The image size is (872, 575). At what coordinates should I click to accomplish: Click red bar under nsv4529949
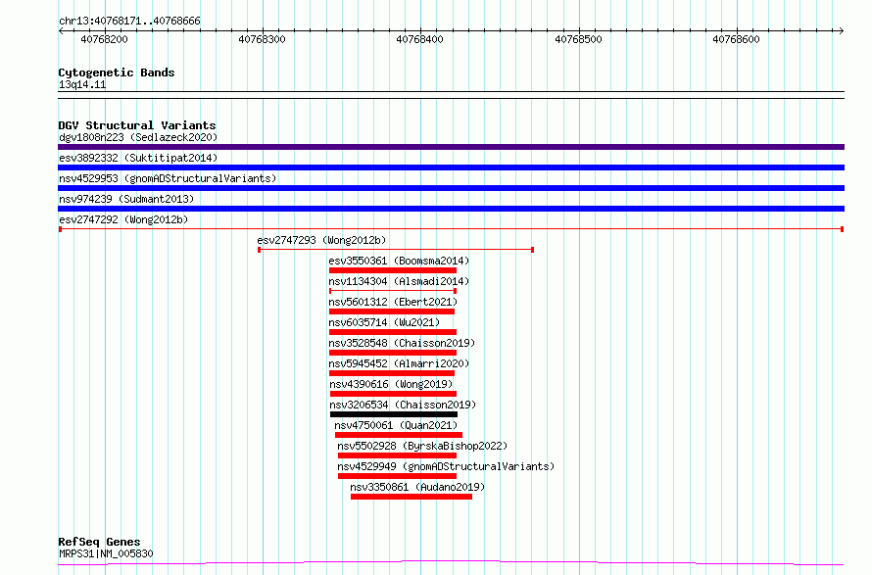[x=397, y=476]
